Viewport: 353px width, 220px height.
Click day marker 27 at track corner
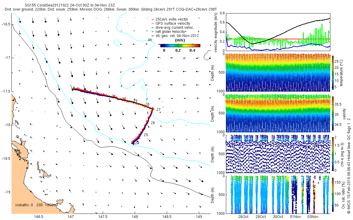(x=158, y=109)
